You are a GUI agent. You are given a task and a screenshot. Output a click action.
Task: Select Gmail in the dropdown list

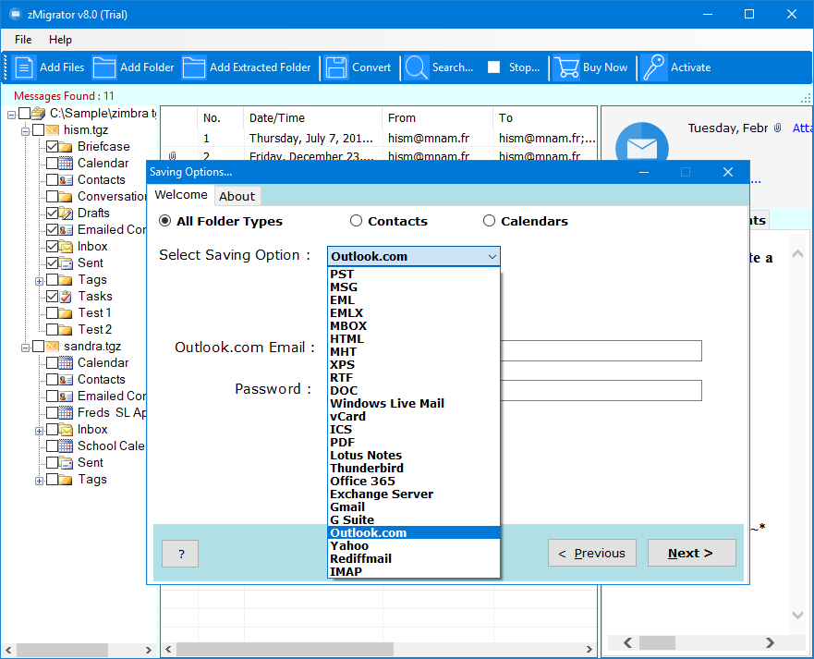point(414,506)
